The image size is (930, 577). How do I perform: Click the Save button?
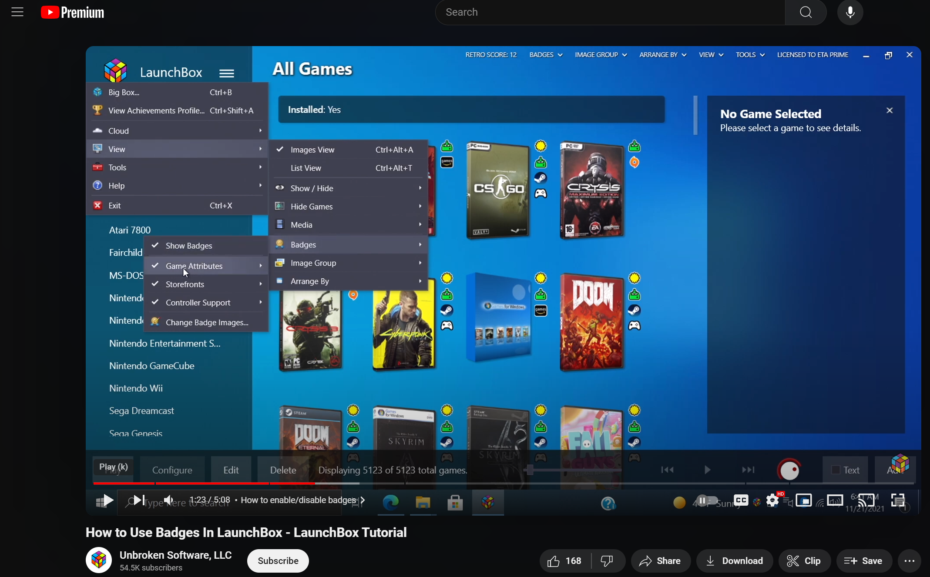click(864, 561)
